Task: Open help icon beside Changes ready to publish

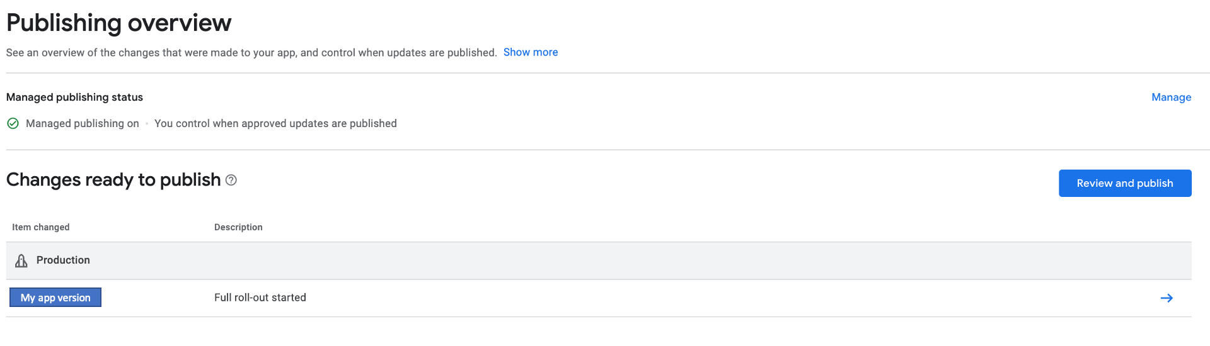Action: pos(231,180)
